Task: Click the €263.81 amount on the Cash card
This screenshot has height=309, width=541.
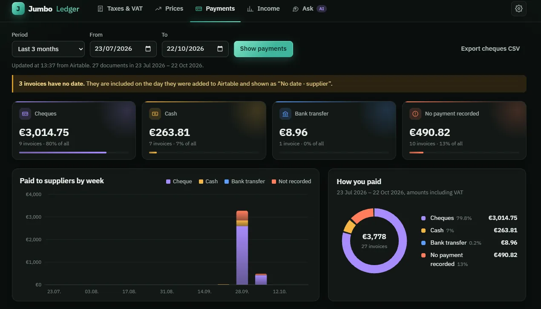Action: [170, 133]
